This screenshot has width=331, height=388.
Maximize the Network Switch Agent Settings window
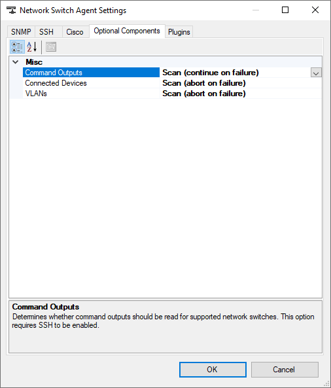285,10
